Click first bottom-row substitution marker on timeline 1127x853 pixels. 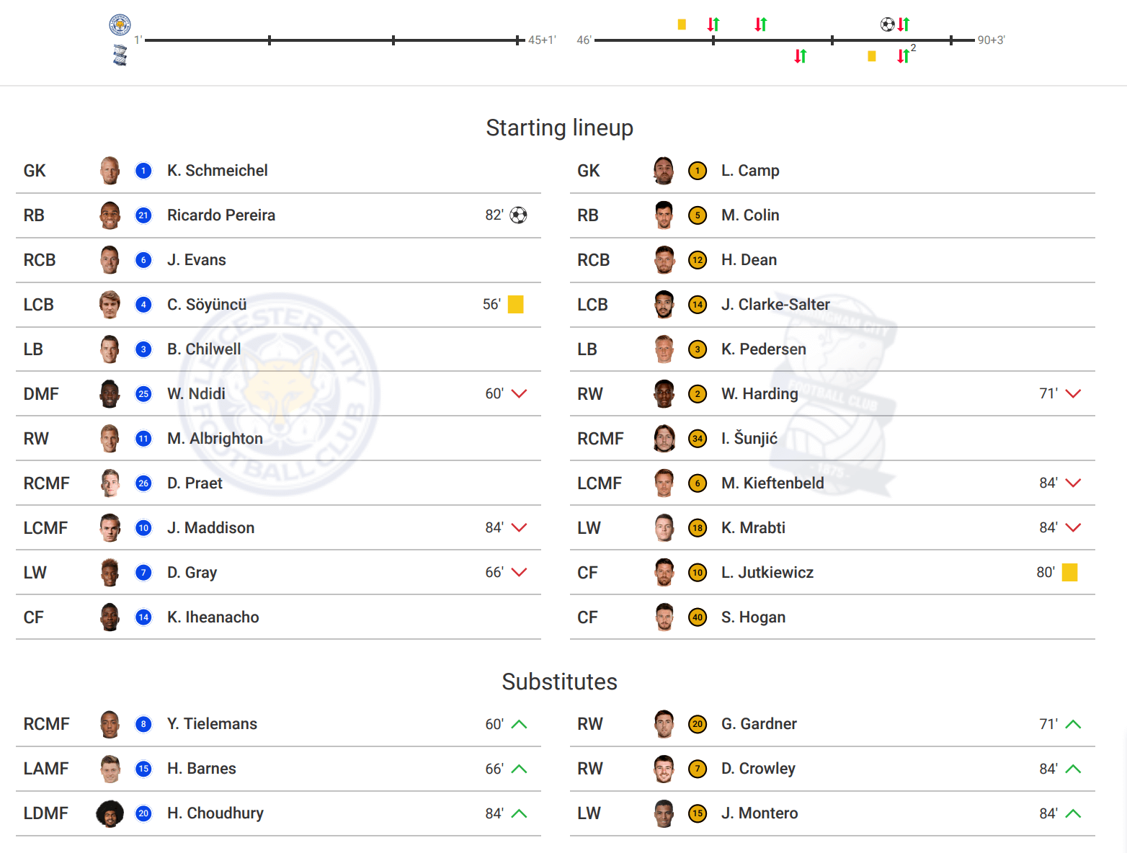[x=801, y=56]
